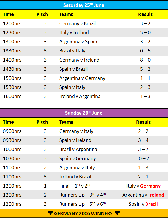Viewport: 168px width, 220px height.
Task: Click the Final – 1st v 2nd text
Action: (75, 186)
